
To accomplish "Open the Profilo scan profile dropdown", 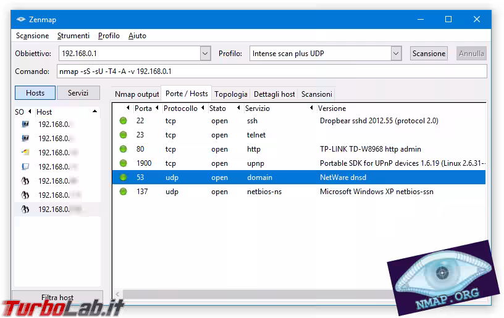I will (397, 54).
